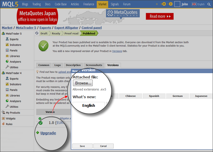This screenshot has width=213, height=152.
Task: Go to Code Base
Action: (61, 4)
